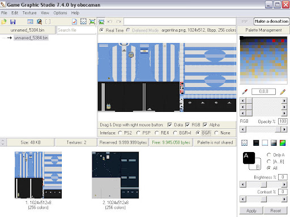Click the save floppy disk icon
290x217 pixels.
coord(12,21)
